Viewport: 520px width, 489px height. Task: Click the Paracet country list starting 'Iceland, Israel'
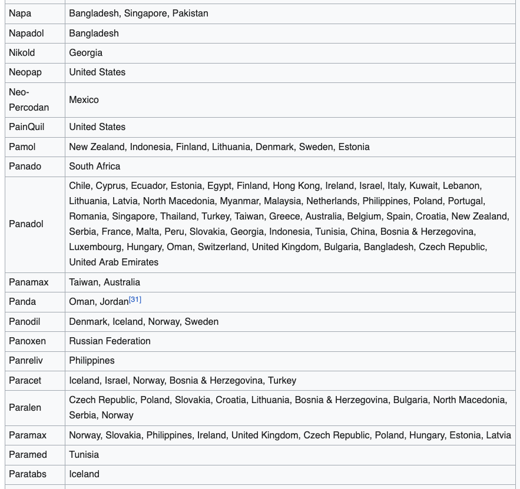point(183,381)
